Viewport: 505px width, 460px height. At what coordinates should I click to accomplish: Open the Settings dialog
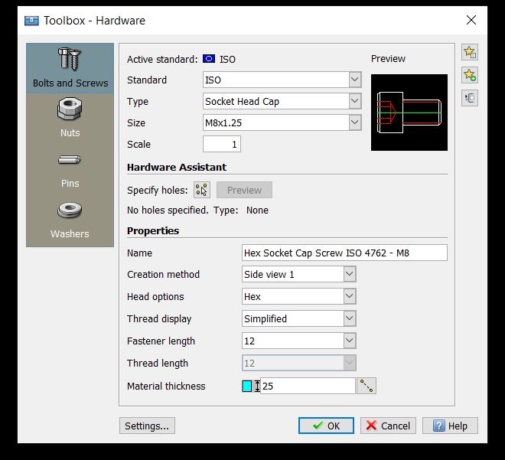(x=147, y=426)
